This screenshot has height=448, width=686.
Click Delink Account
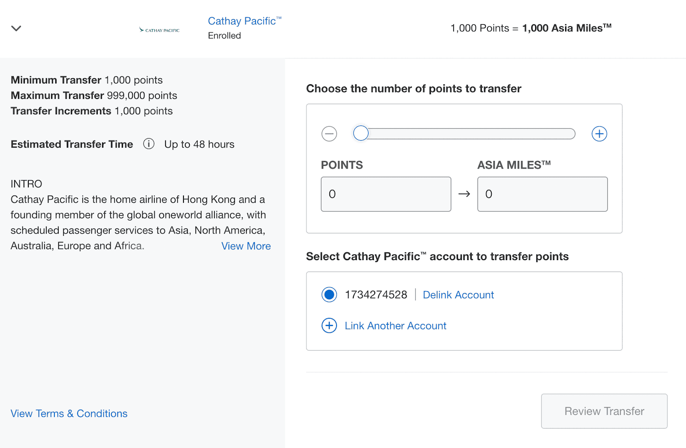458,295
